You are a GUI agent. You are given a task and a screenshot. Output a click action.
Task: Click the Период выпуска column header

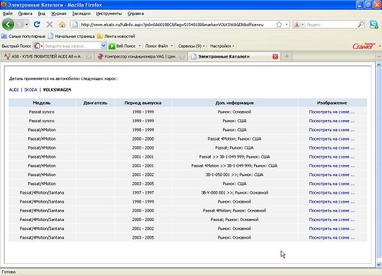143,102
